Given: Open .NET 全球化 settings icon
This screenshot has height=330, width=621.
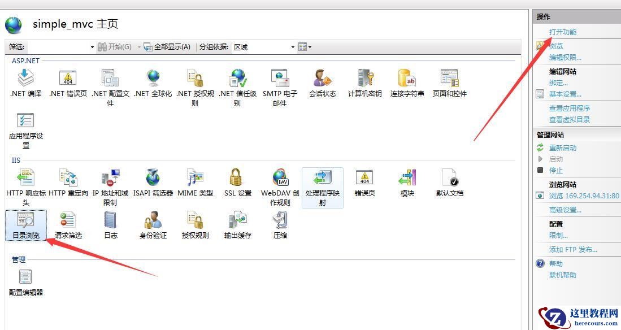Looking at the screenshot, I should click(x=153, y=77).
